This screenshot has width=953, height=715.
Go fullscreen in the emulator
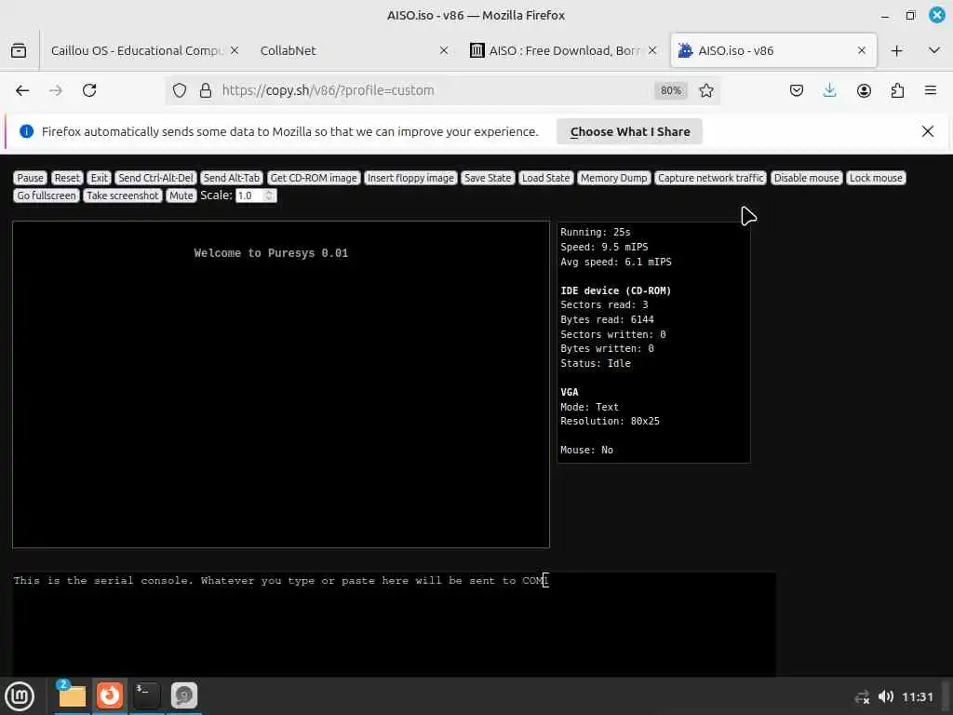click(47, 196)
